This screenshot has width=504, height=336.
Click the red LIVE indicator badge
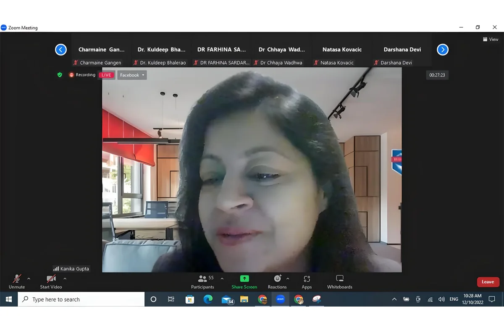click(106, 75)
